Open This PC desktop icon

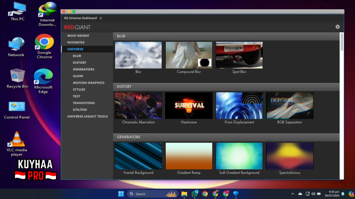(x=17, y=12)
